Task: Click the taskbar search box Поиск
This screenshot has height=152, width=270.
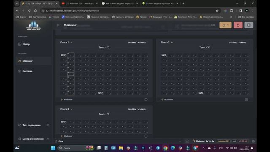Action: (76, 148)
